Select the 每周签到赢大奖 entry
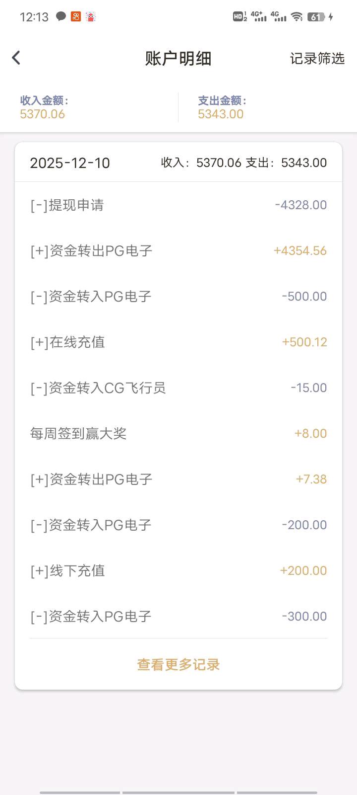 coord(178,434)
